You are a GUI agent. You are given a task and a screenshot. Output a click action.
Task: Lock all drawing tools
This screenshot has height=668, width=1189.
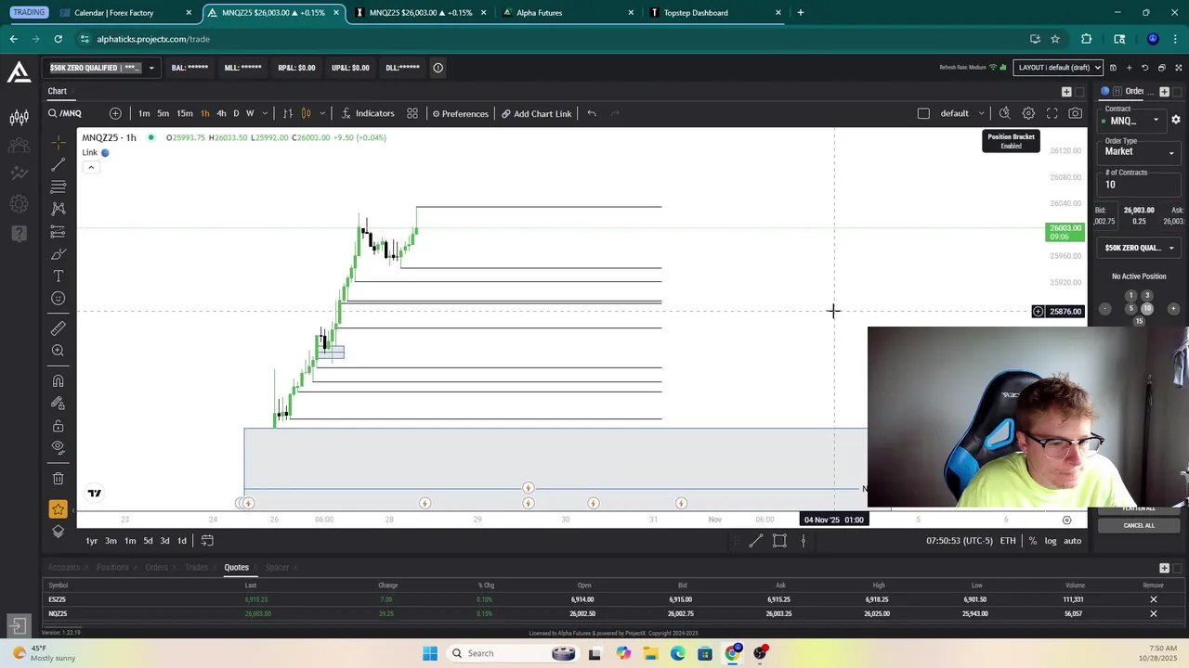(x=58, y=426)
